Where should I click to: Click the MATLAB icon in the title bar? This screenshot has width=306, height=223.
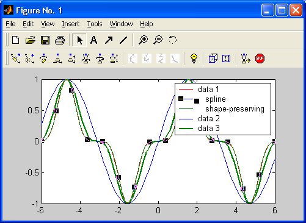(9, 10)
